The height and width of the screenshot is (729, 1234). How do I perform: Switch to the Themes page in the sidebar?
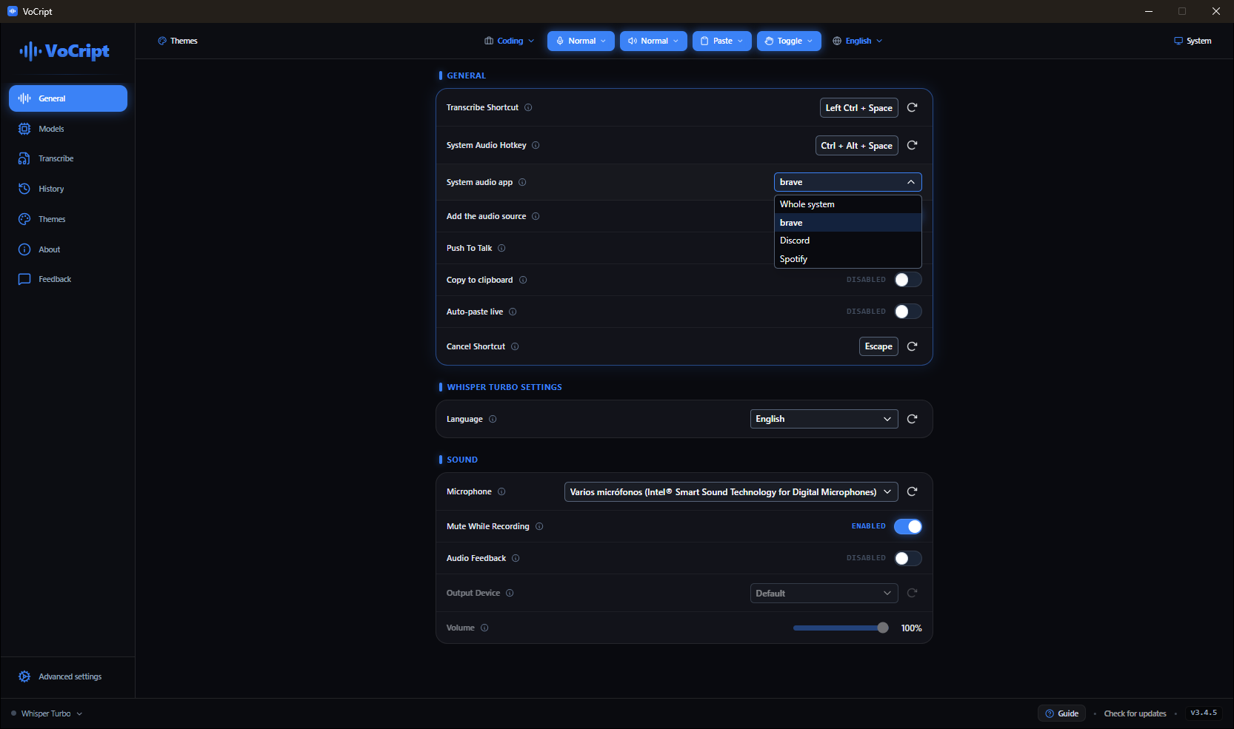[68, 219]
